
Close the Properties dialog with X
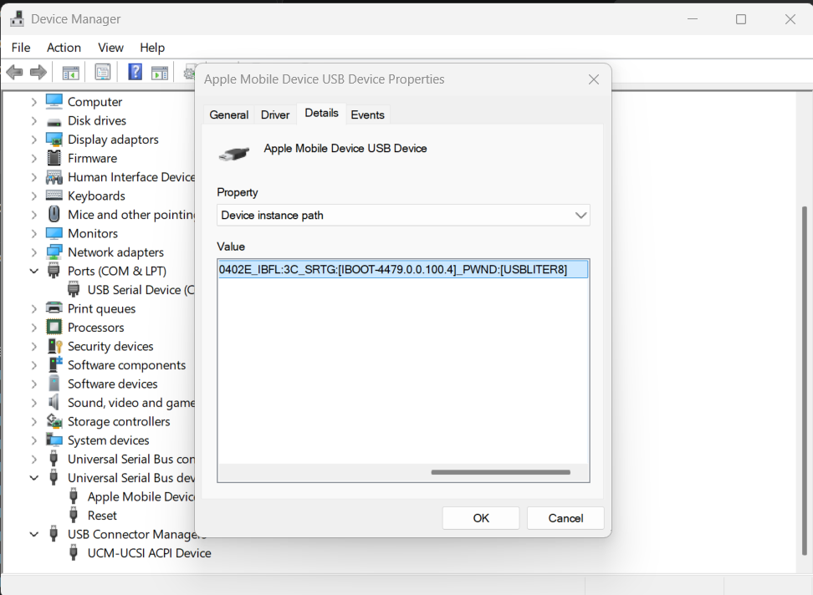point(594,79)
